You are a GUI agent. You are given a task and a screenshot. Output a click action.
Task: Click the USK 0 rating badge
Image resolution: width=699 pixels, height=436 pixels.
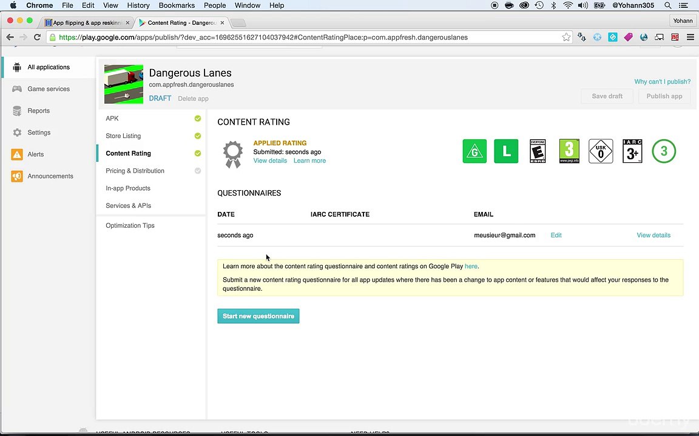(601, 151)
